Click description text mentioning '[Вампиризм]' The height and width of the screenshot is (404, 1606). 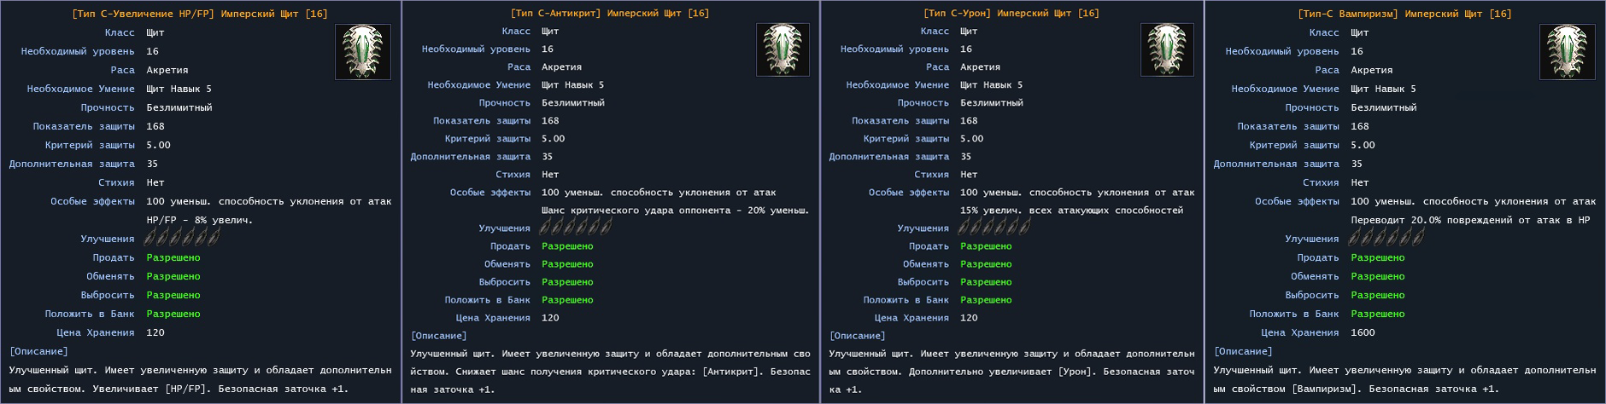pyautogui.click(x=1404, y=379)
